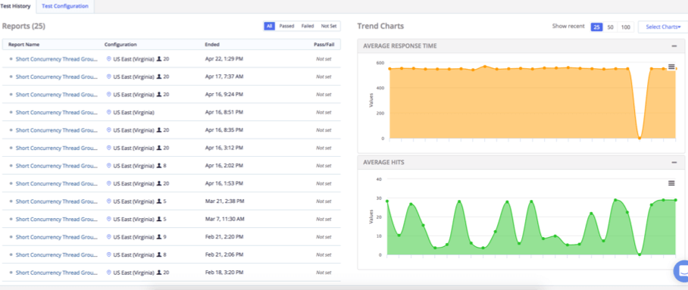Click first data point on Average Hits chart

click(387, 201)
